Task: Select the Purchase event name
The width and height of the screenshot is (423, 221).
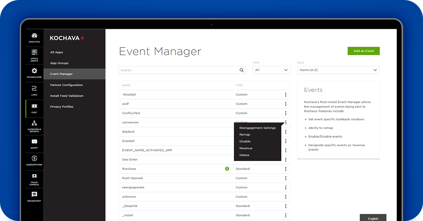Action: pos(129,169)
